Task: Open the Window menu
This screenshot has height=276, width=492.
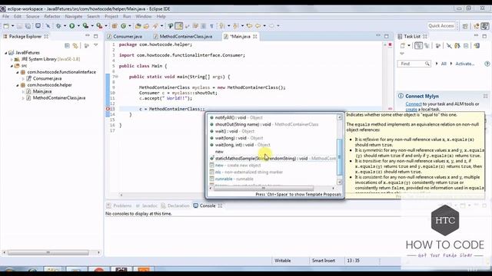Action: tap(144, 17)
